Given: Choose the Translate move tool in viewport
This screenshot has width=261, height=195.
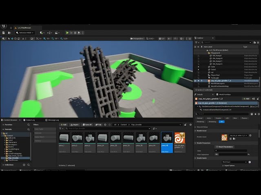Looking at the screenshot, I should click(x=12, y=39).
